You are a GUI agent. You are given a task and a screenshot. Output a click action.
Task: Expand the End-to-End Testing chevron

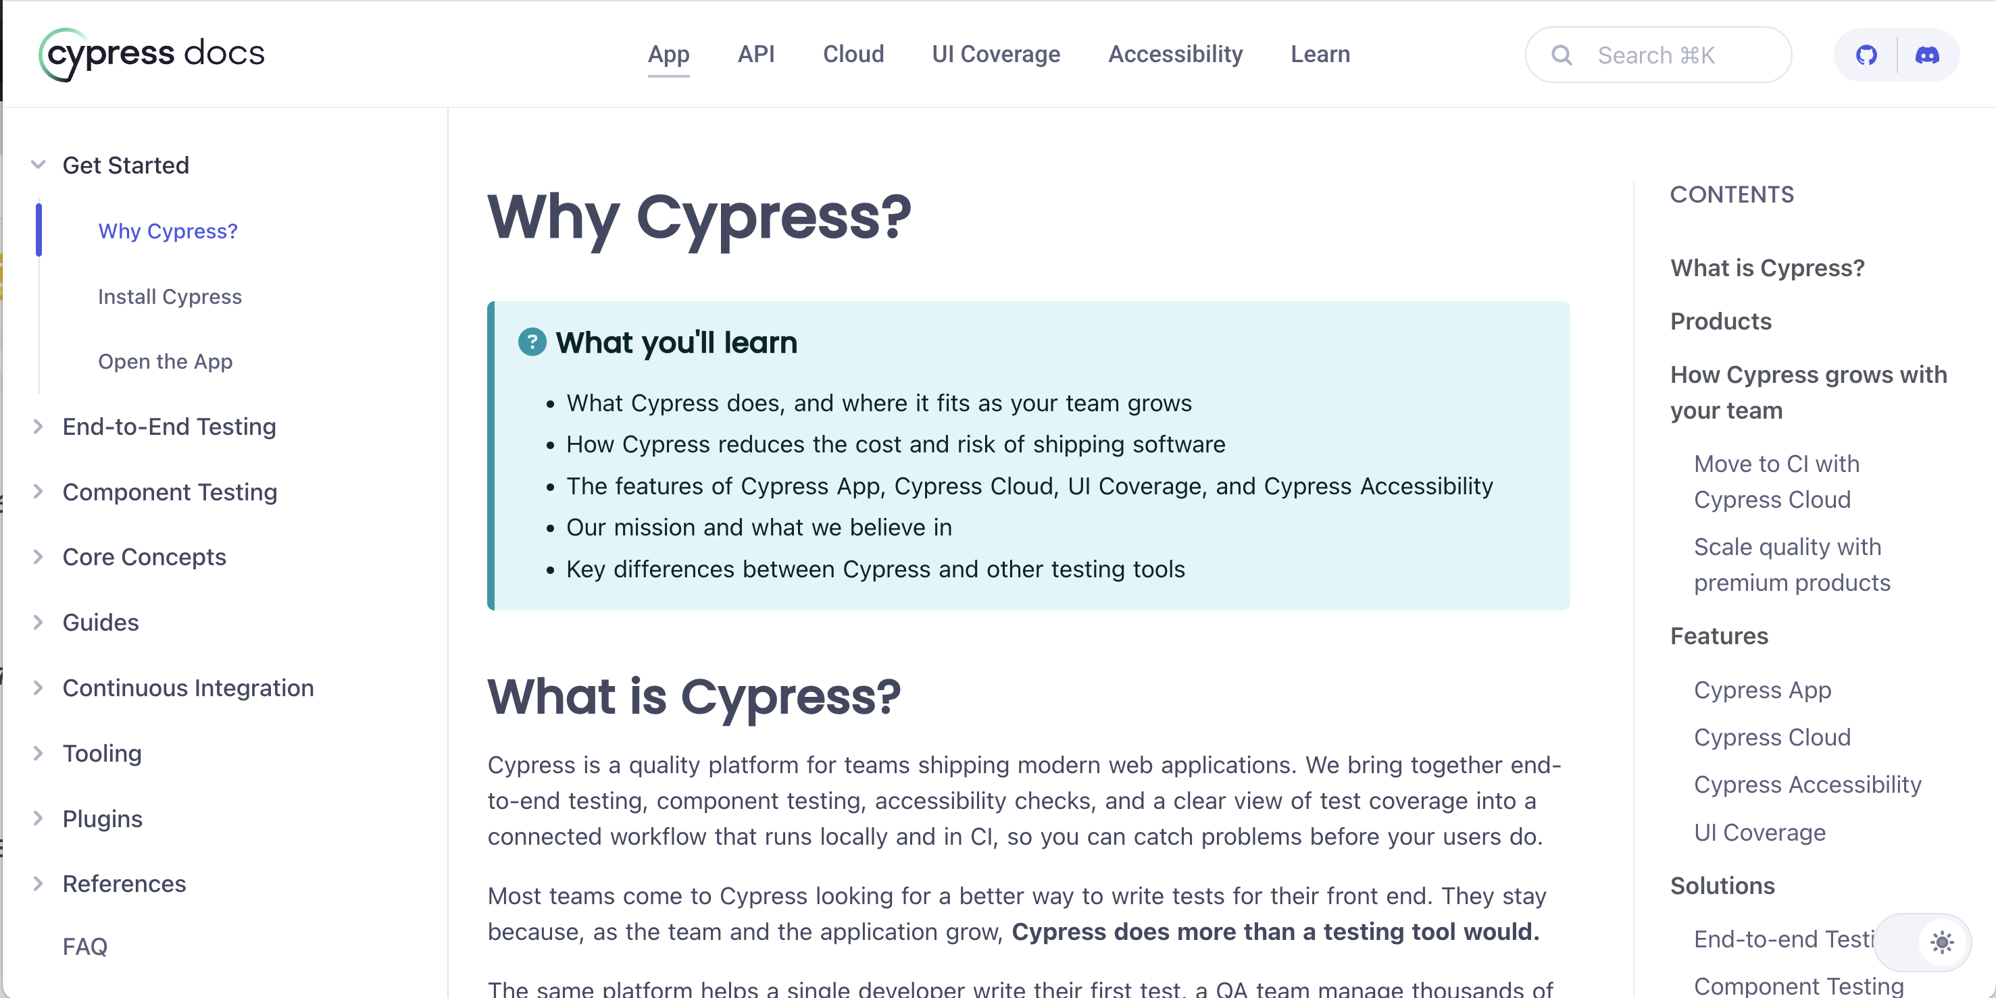click(38, 427)
